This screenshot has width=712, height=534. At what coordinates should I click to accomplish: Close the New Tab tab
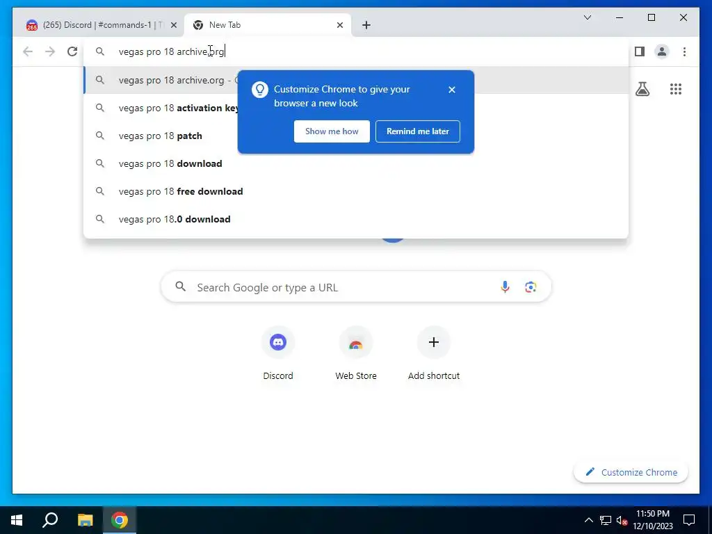339,25
